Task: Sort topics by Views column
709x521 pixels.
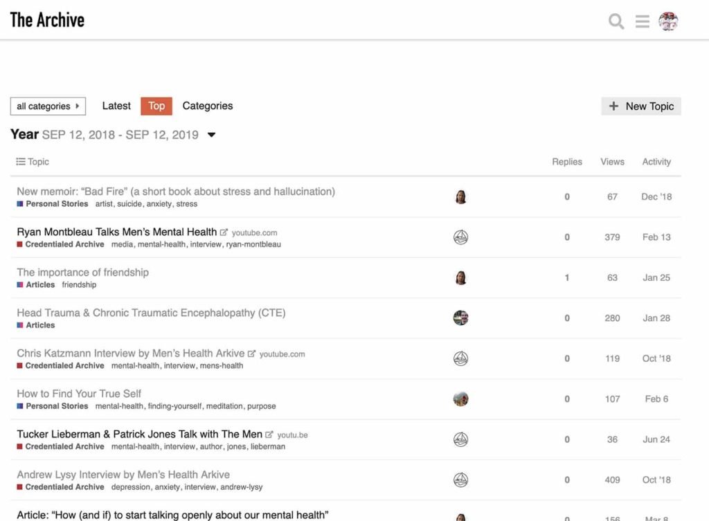Action: click(x=612, y=162)
